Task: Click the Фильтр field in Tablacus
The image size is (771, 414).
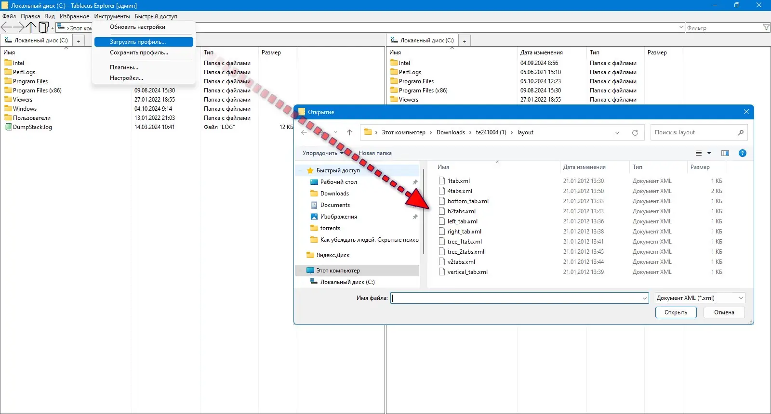Action: point(724,28)
